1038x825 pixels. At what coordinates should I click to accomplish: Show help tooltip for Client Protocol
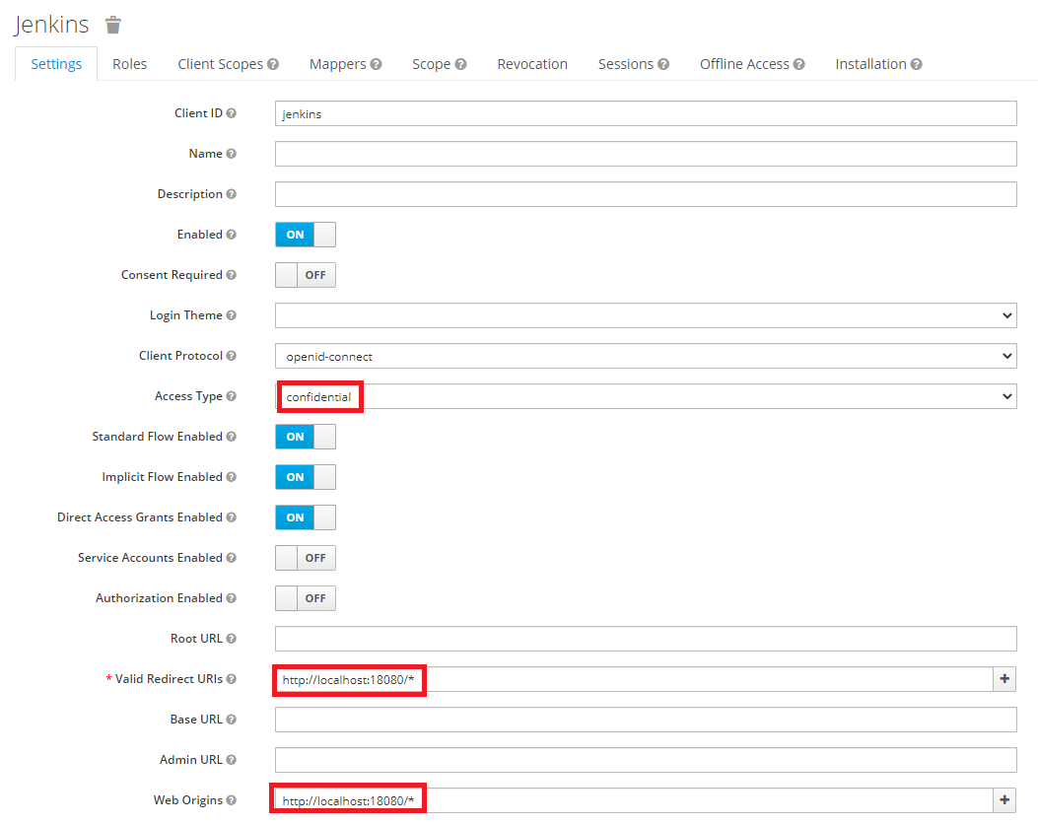[231, 356]
